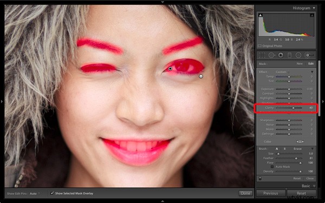Select the Spot Removal tool
Screen dimensions: 325x203
[271, 55]
